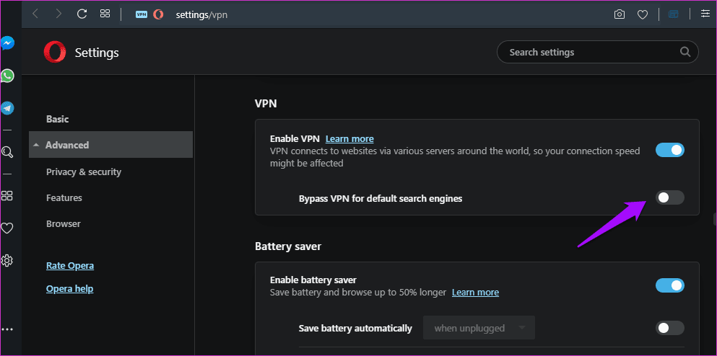Click the Opera icon in address bar
The height and width of the screenshot is (356, 717).
coord(158,14)
